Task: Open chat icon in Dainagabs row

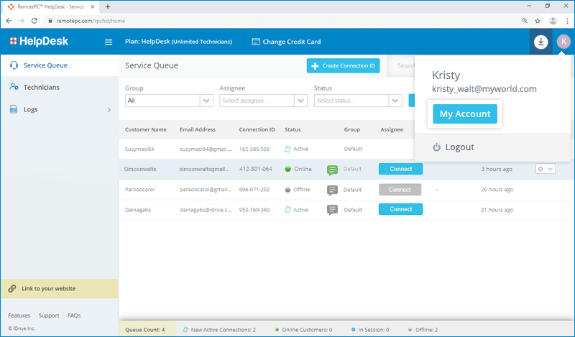Action: point(332,210)
